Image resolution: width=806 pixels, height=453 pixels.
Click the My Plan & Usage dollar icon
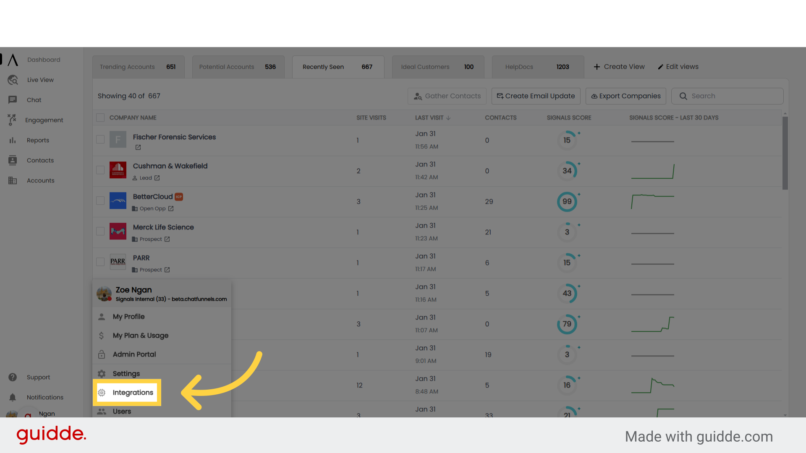101,336
